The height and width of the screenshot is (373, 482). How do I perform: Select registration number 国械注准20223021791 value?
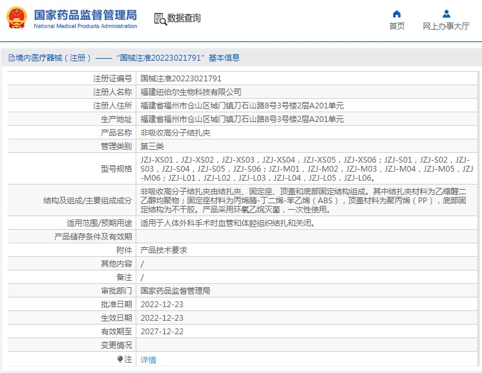(181, 79)
